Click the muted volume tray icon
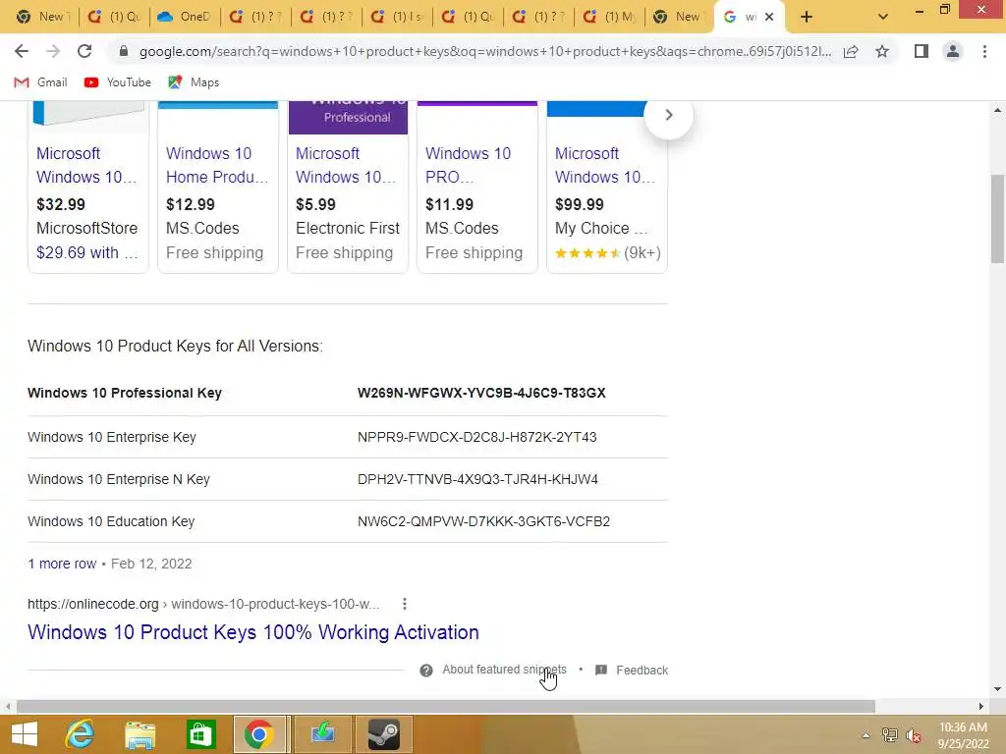Image resolution: width=1006 pixels, height=754 pixels. click(914, 735)
